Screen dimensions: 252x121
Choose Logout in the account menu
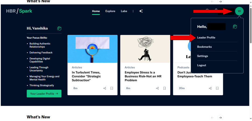click(201, 65)
